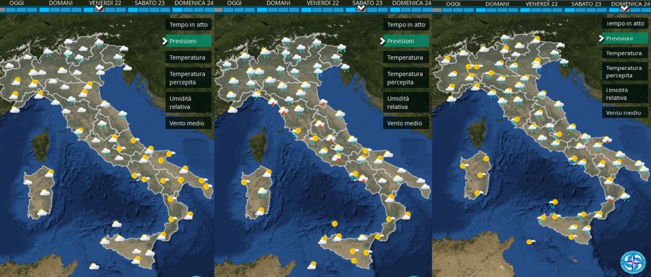Click sun icon on Sardinia's west coast, middle map
Image resolution: width=651 pixels, height=277 pixels.
(x=245, y=182)
